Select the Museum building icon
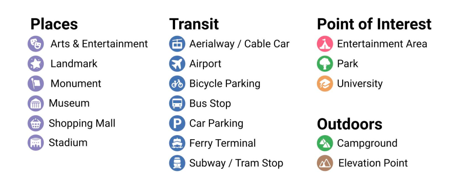Screen dimensions: 461x193 tap(36, 103)
